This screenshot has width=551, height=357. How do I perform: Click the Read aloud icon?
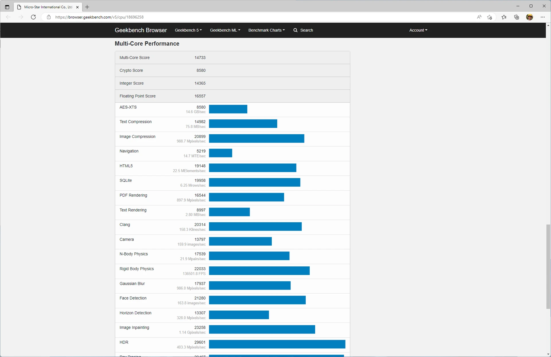tap(479, 17)
